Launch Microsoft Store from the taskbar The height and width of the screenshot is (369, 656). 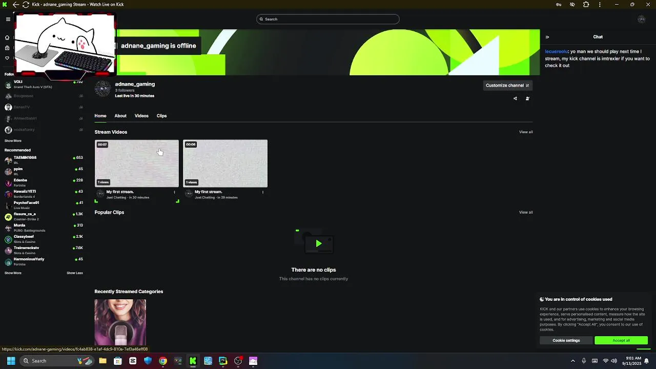coord(118,361)
